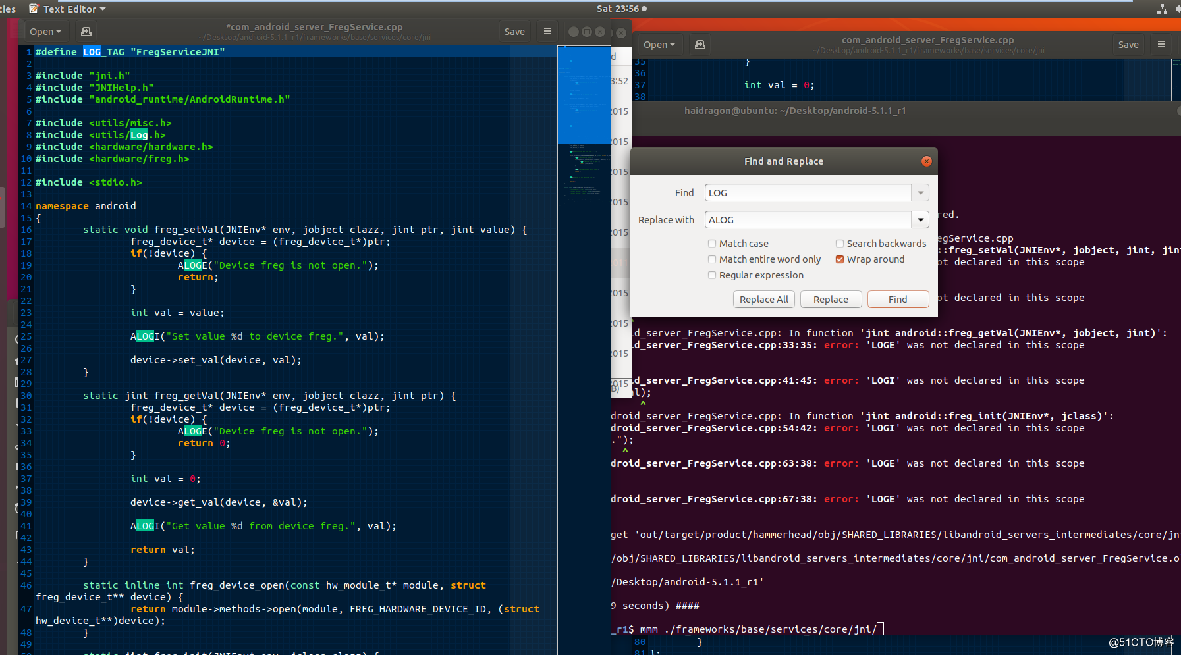Close the Find and Replace dialog
1181x655 pixels.
click(x=927, y=161)
